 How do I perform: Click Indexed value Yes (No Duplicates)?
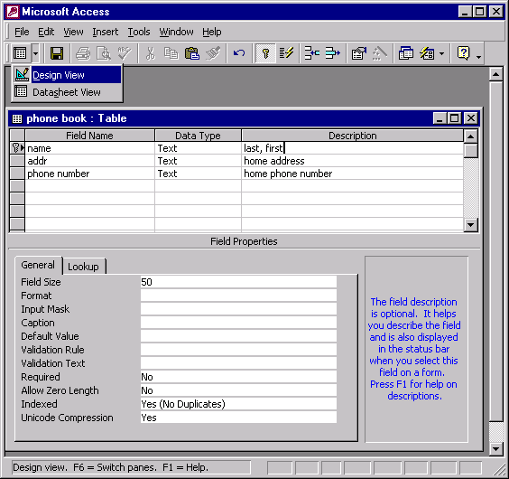tap(238, 404)
